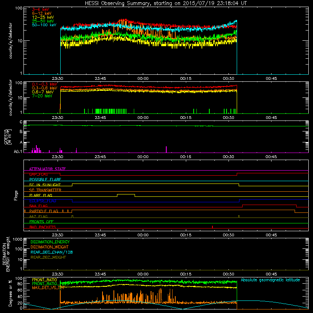
Task: Select the BAD_PACKETS flag label
Action: click(43, 227)
